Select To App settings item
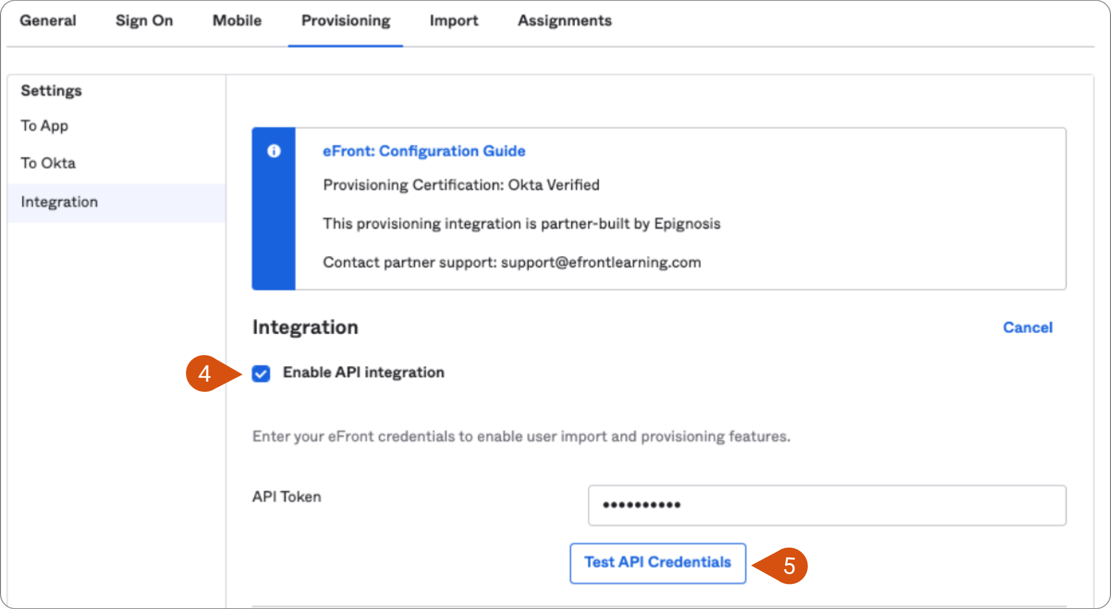Image resolution: width=1111 pixels, height=609 pixels. pos(44,125)
